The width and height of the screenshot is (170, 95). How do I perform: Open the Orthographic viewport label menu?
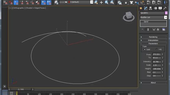(19, 8)
